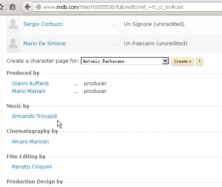The image size is (222, 187).
Task: Open the character page dropdown arrow
Action: click(x=165, y=61)
